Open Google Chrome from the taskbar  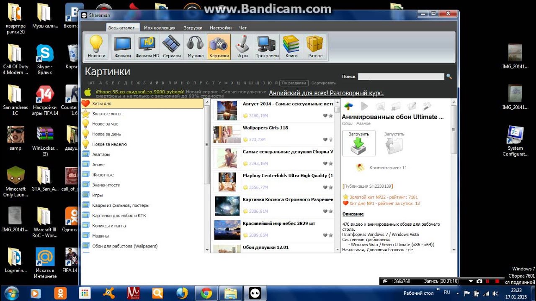point(206,293)
